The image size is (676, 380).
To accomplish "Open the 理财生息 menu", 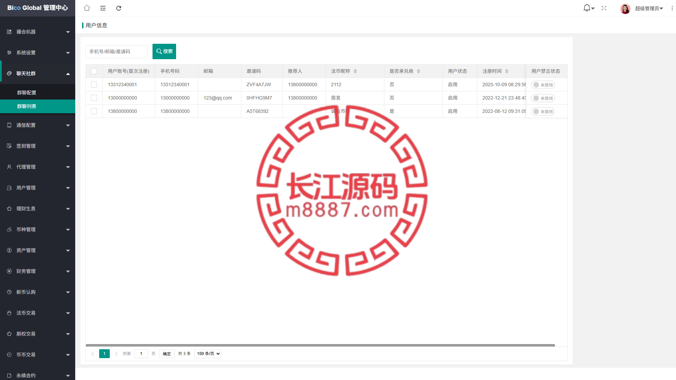I will pos(38,209).
